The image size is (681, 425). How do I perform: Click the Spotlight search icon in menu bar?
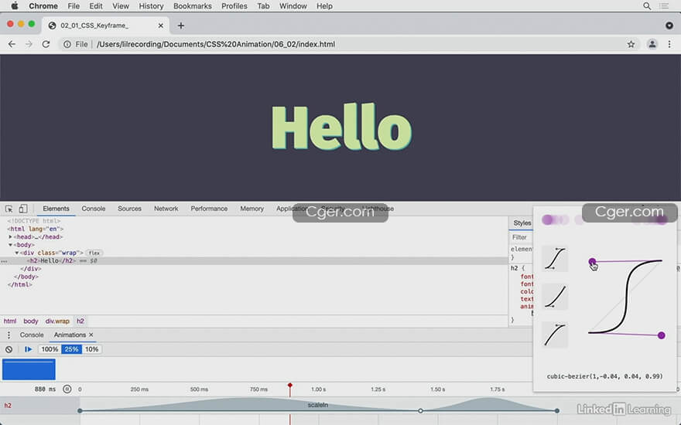click(x=647, y=6)
